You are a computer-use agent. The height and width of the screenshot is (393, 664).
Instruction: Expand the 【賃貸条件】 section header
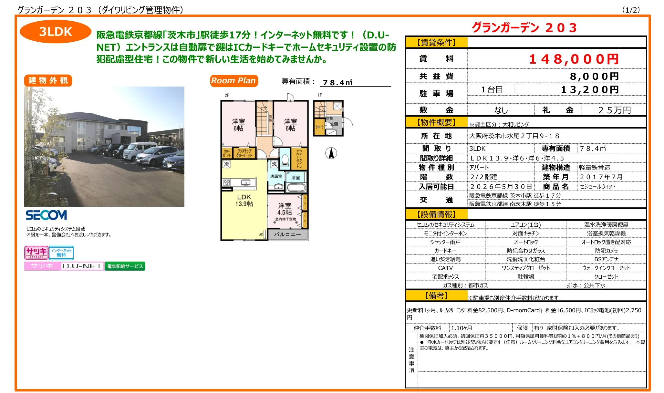pyautogui.click(x=436, y=42)
